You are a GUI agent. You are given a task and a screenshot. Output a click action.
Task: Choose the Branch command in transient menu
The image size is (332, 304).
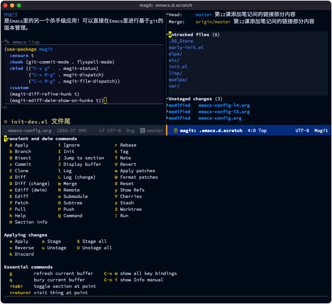click(23, 151)
